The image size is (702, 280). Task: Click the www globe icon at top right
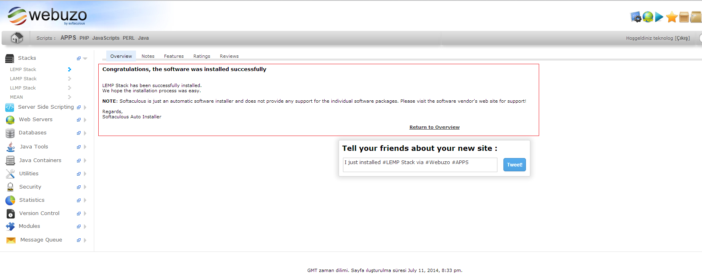click(x=648, y=17)
